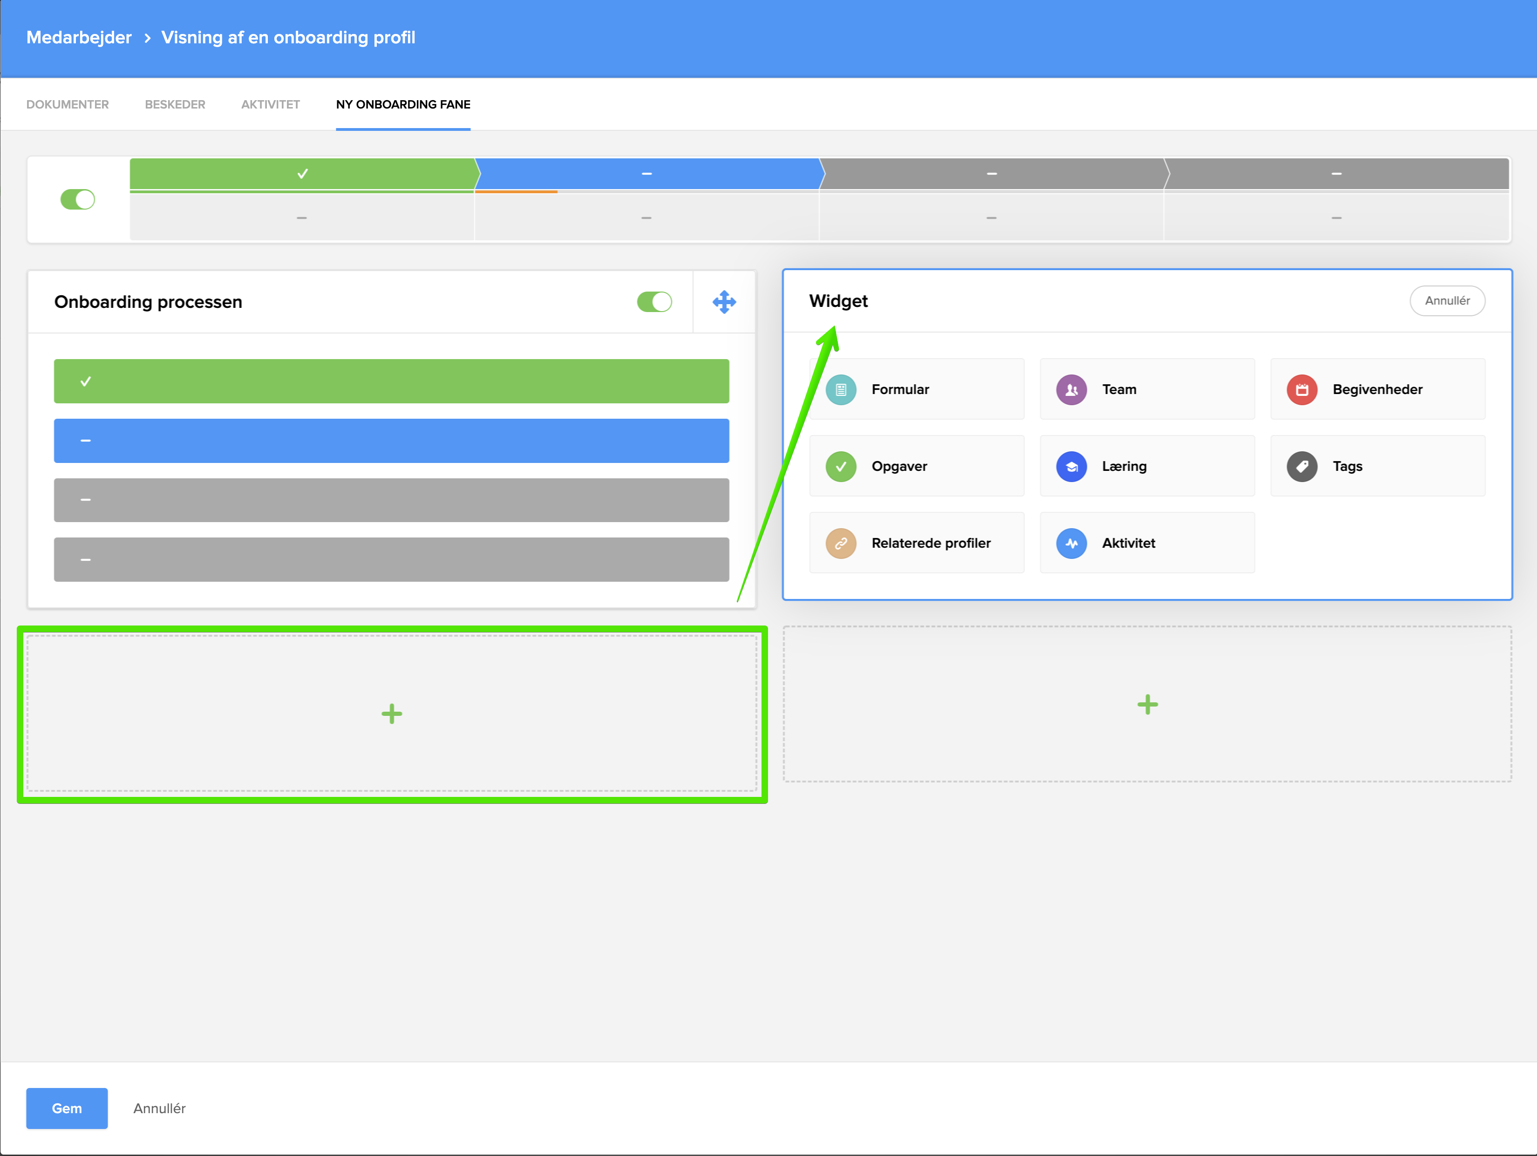Switch to the Dokumenter tab
The height and width of the screenshot is (1156, 1537).
pos(68,105)
